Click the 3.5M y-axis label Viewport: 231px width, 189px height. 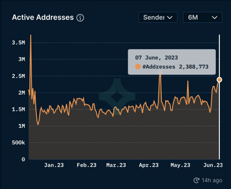[x=18, y=43]
